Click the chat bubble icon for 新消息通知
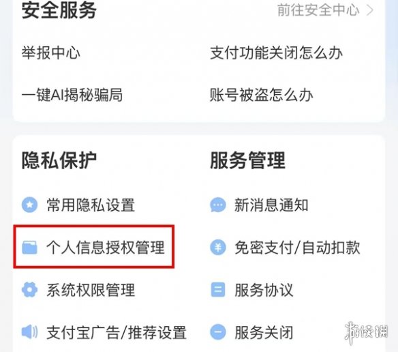The height and width of the screenshot is (352, 398). [x=218, y=205]
